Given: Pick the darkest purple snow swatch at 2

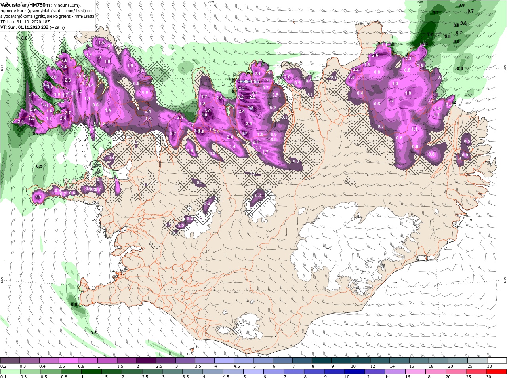Looking at the screenshot, I should click(146, 361).
